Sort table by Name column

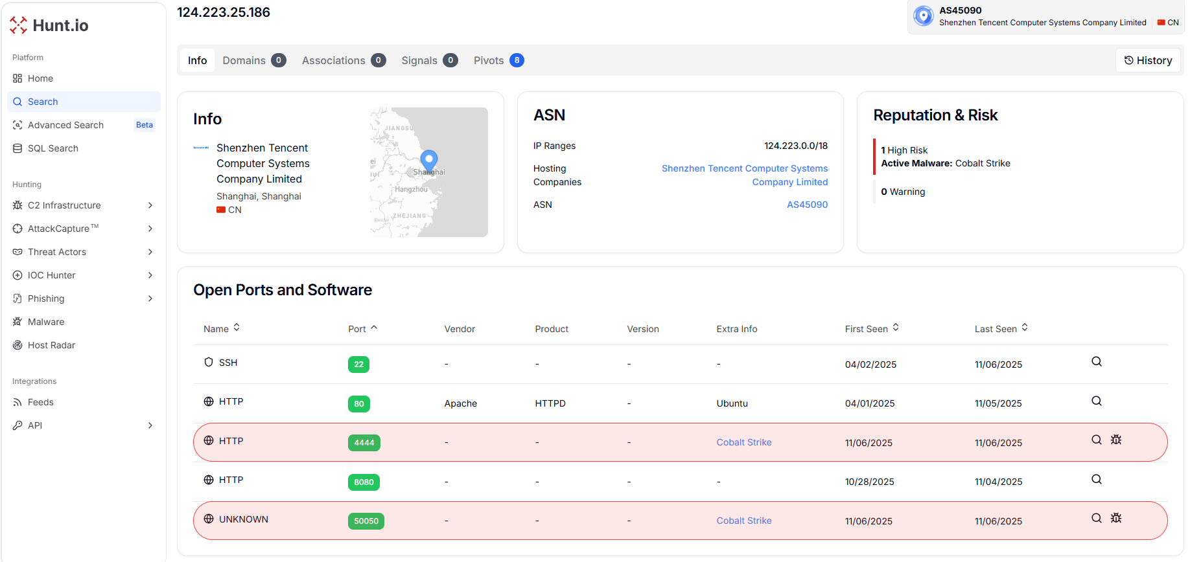pyautogui.click(x=222, y=328)
